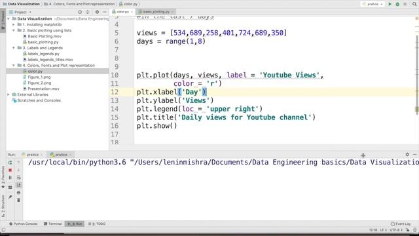Stop the process via top toolbar stop icon
419x236 pixels.
pyautogui.click(x=405, y=4)
